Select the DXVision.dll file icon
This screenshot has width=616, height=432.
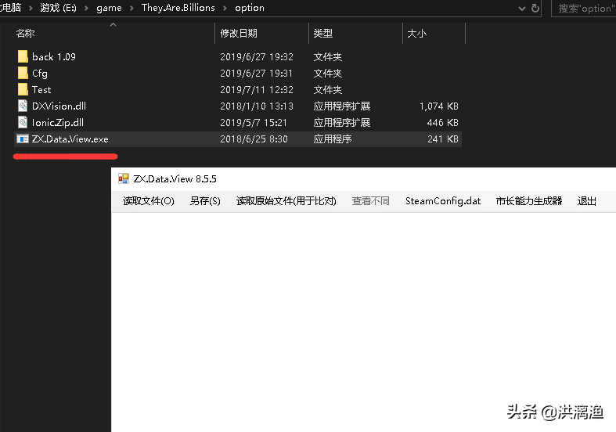pos(22,106)
